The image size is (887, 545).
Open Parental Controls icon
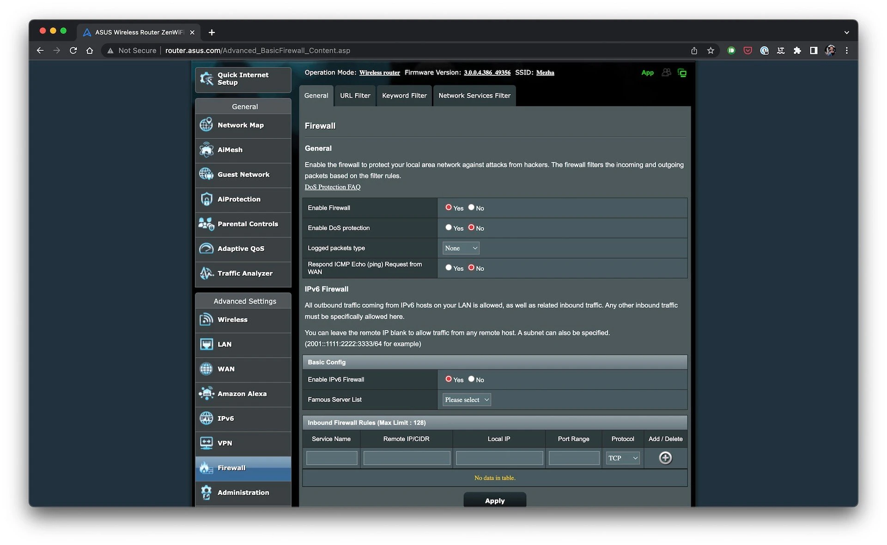click(x=206, y=224)
